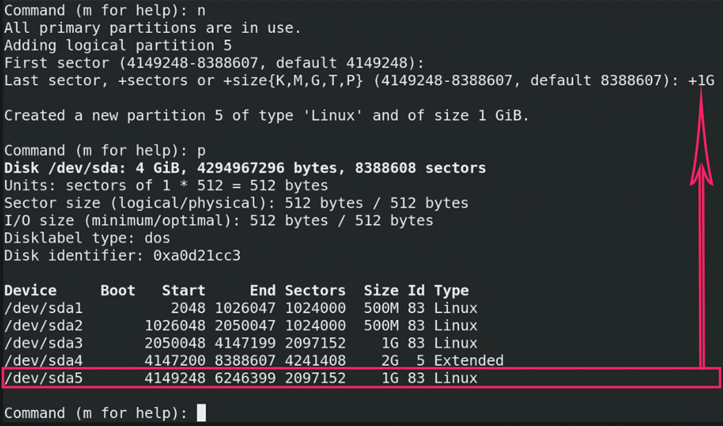
Task: Click the 'Size' column header
Action: (381, 290)
